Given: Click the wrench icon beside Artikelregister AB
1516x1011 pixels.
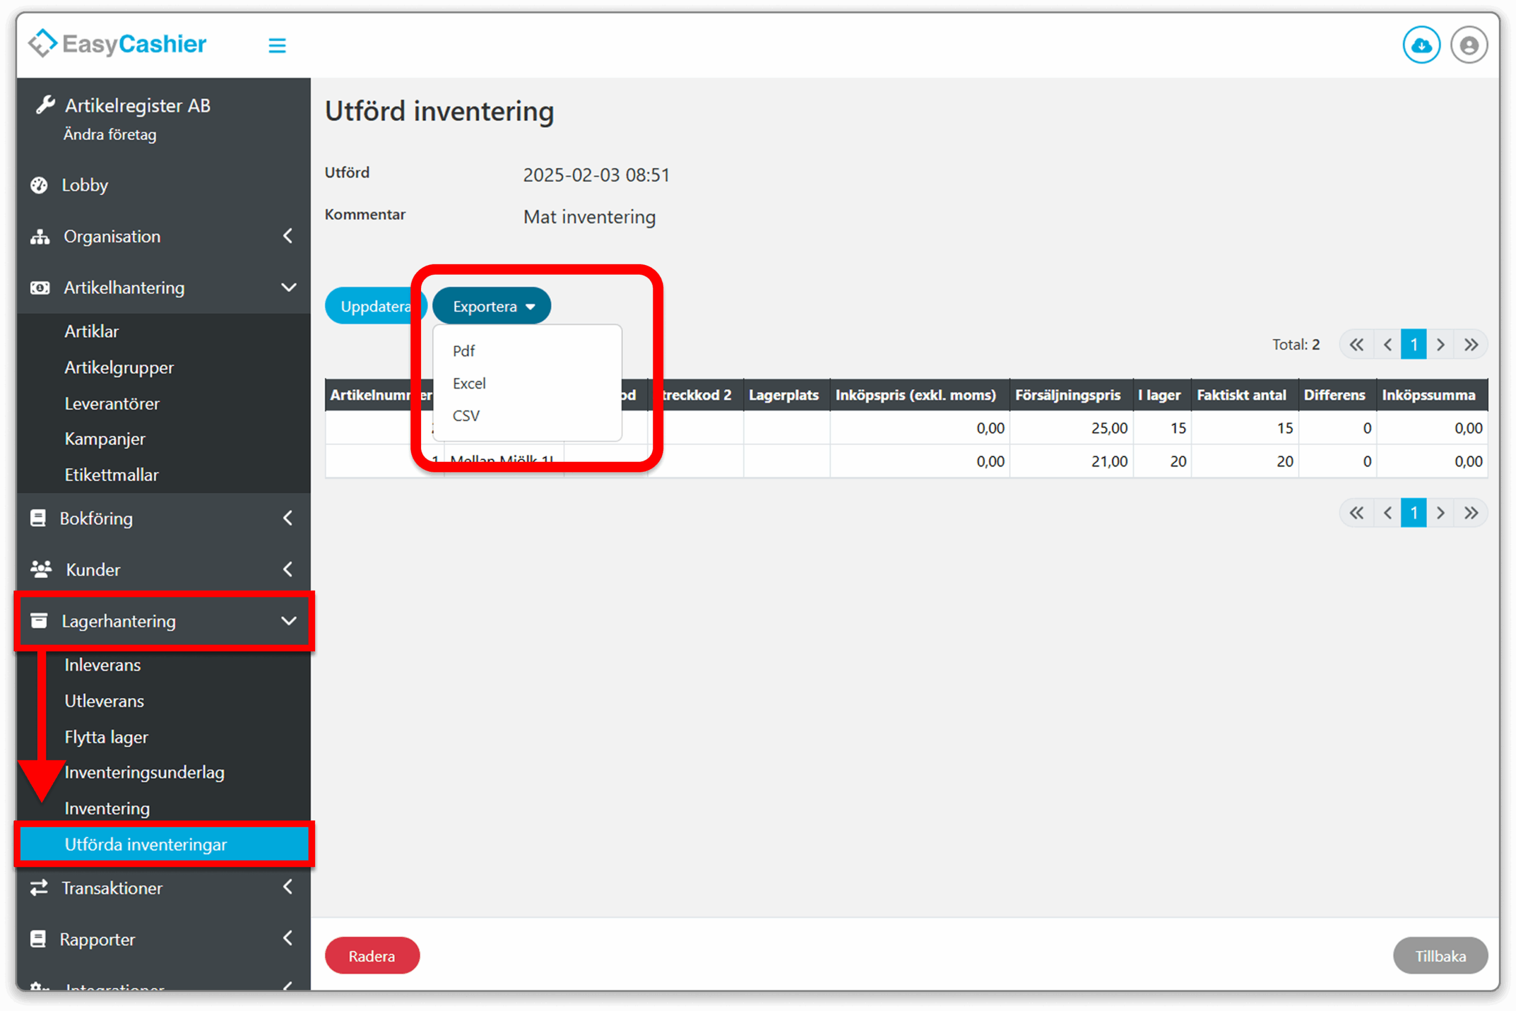Looking at the screenshot, I should (x=45, y=104).
